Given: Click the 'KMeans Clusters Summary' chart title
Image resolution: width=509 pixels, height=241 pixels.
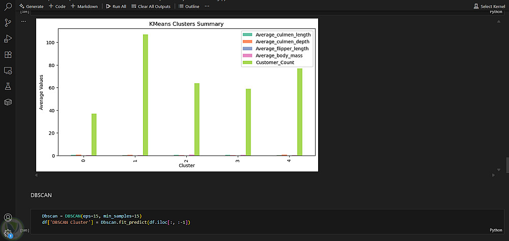Looking at the screenshot, I should coord(186,24).
